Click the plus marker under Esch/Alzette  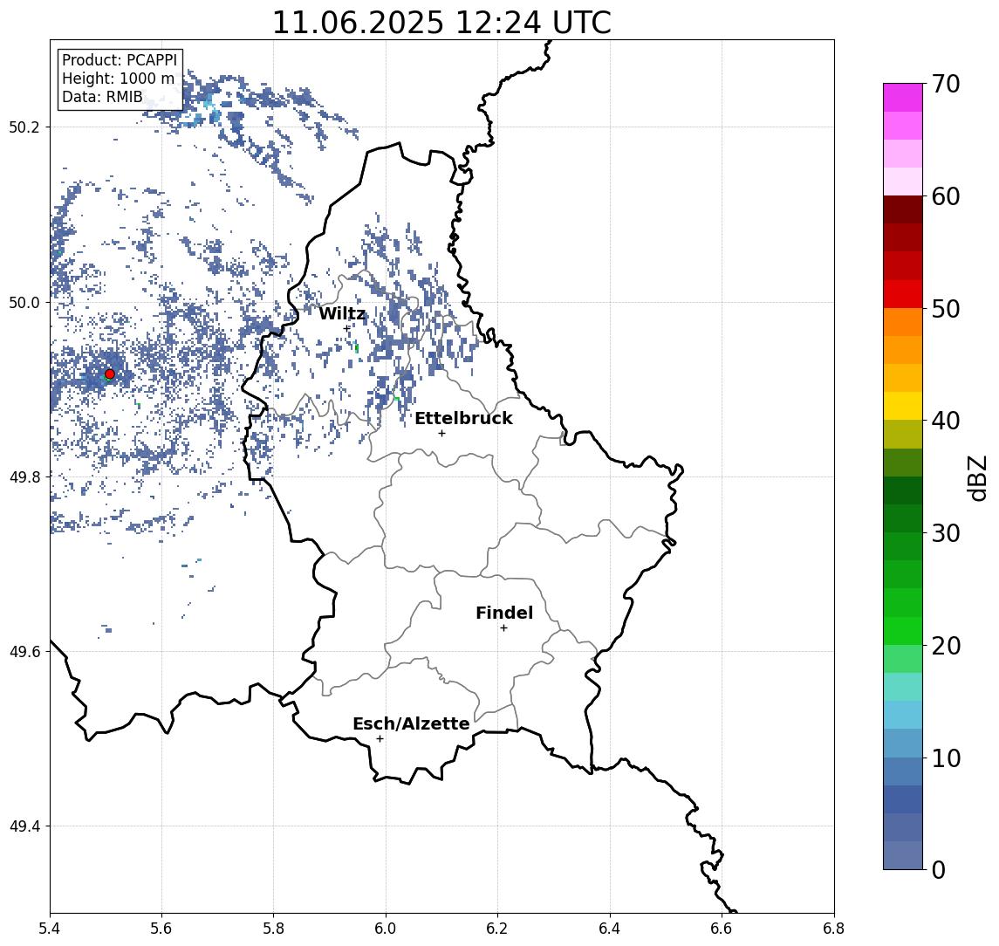click(380, 739)
